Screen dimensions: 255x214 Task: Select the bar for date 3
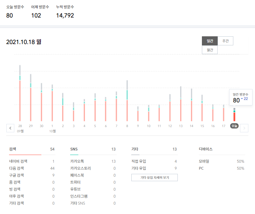(x=73, y=112)
